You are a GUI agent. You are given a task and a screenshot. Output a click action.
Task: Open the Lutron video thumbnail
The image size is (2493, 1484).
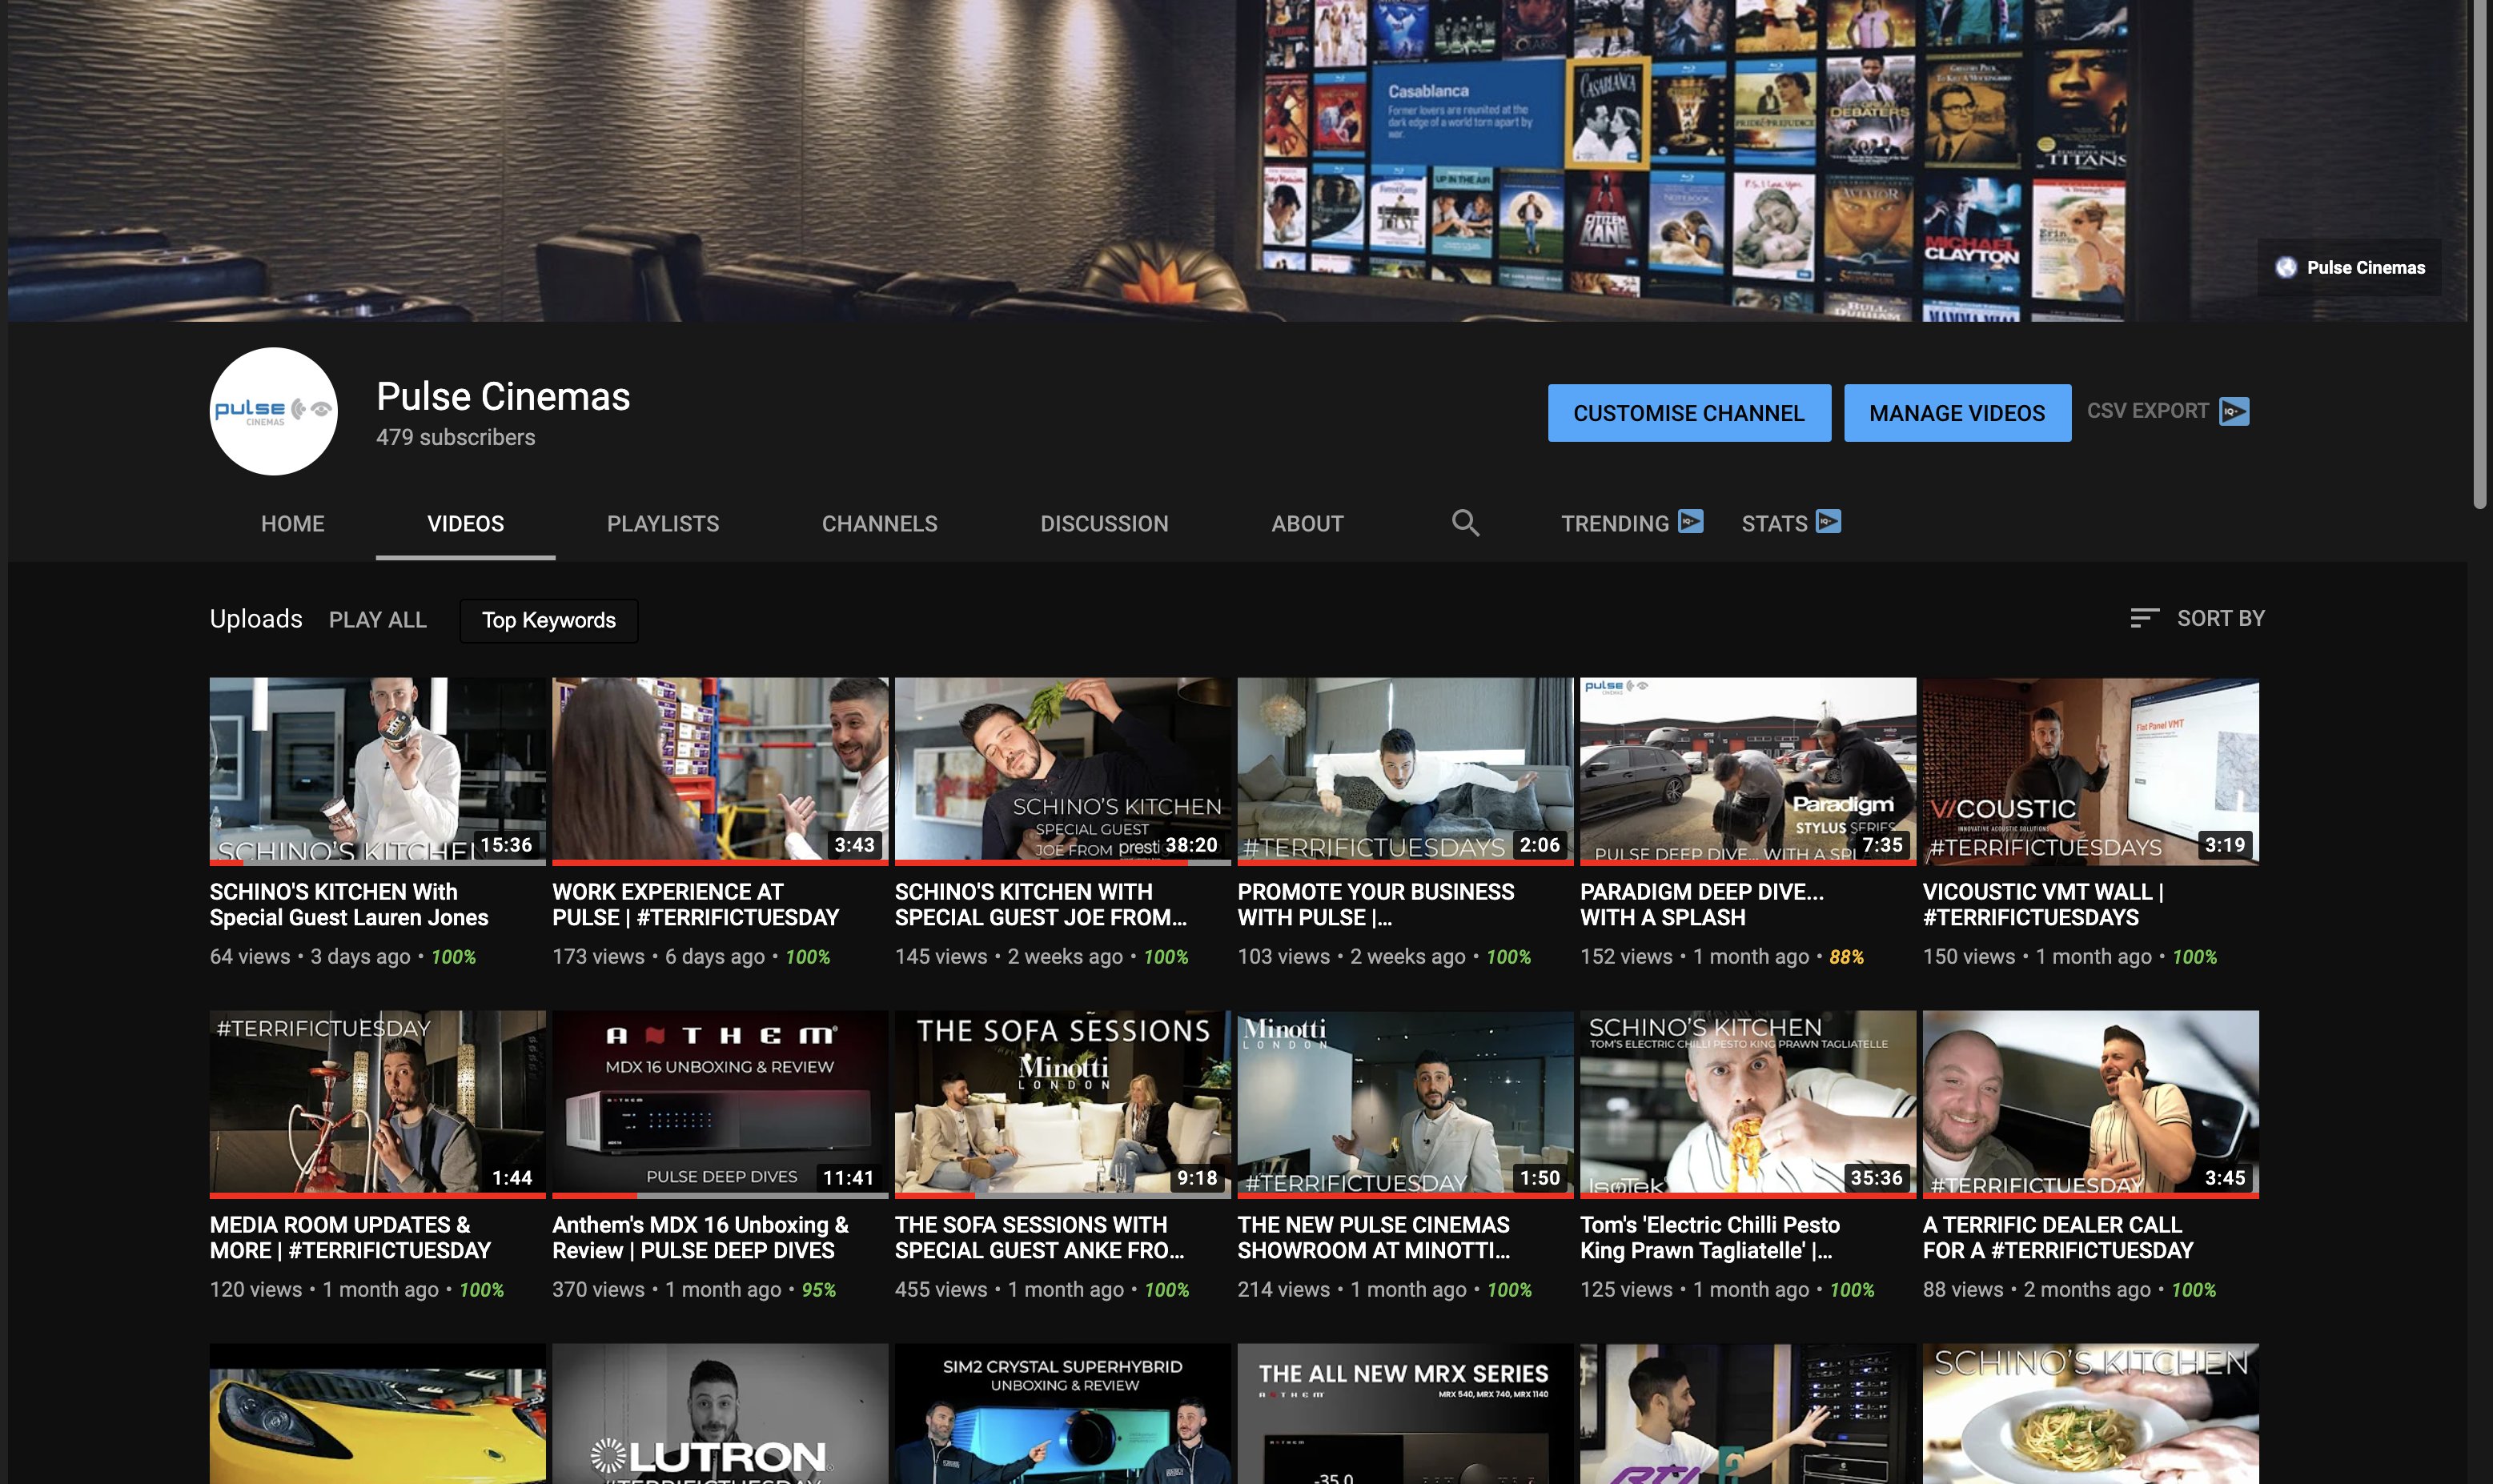coord(720,1414)
